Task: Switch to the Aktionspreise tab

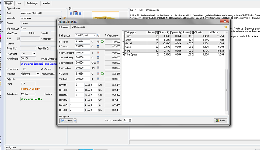Action: coord(79,27)
